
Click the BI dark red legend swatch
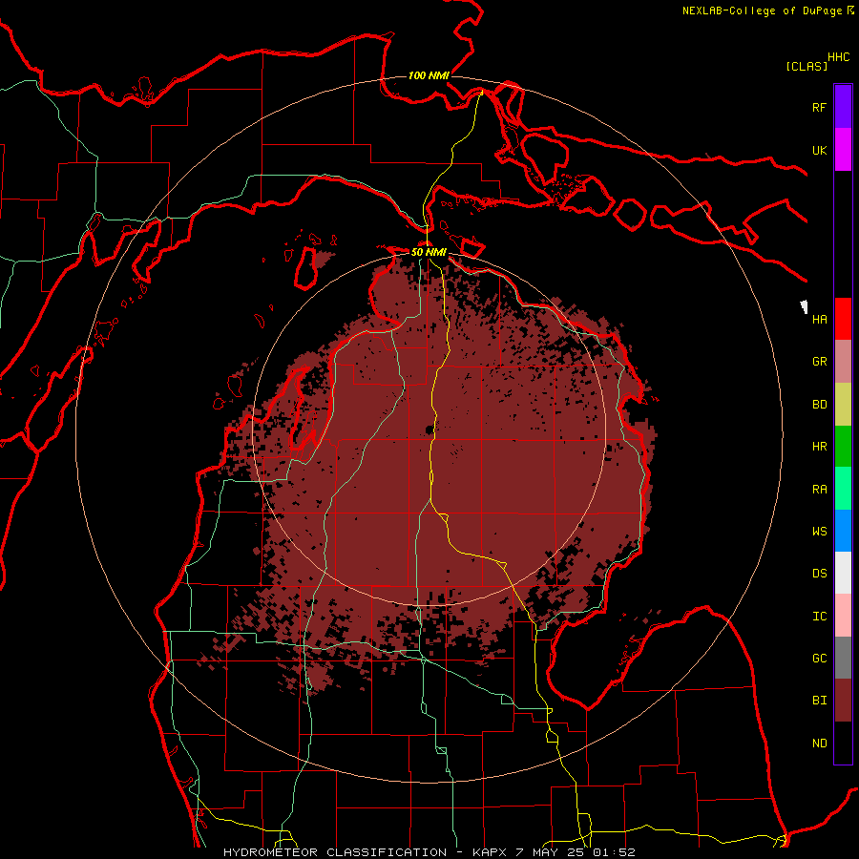coord(843,701)
